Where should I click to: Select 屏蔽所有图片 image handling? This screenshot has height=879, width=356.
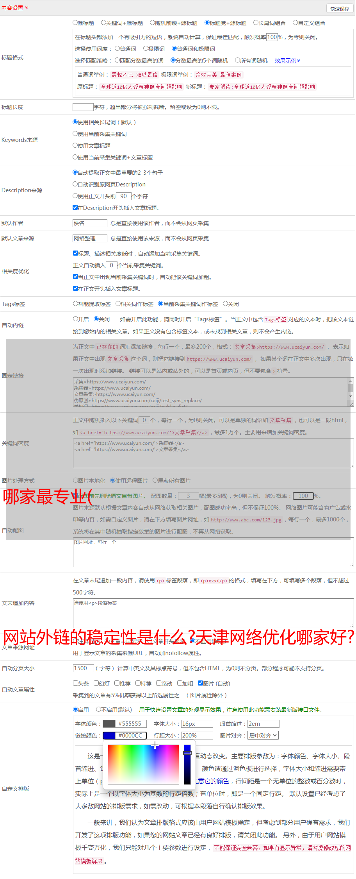coord(155,480)
